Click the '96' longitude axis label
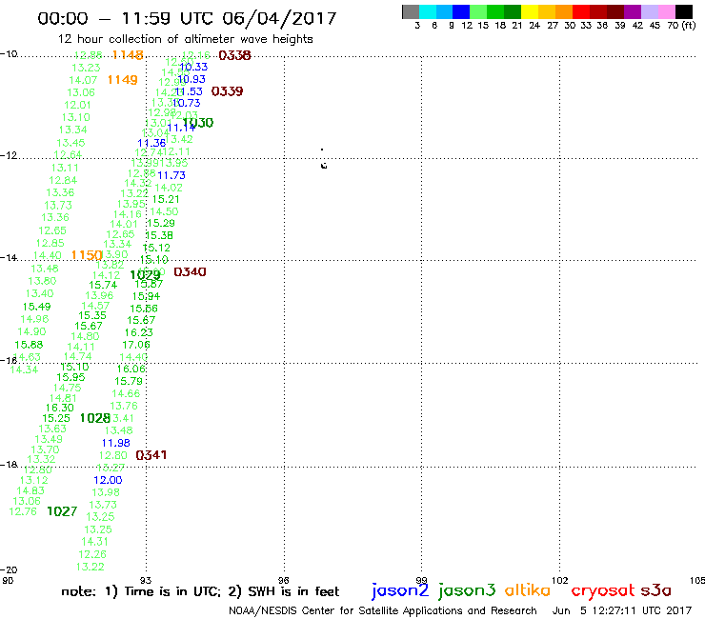This screenshot has width=705, height=619. (284, 581)
